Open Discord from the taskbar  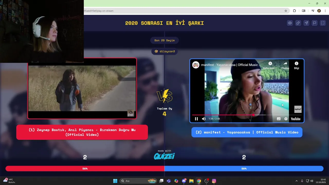coord(184,181)
